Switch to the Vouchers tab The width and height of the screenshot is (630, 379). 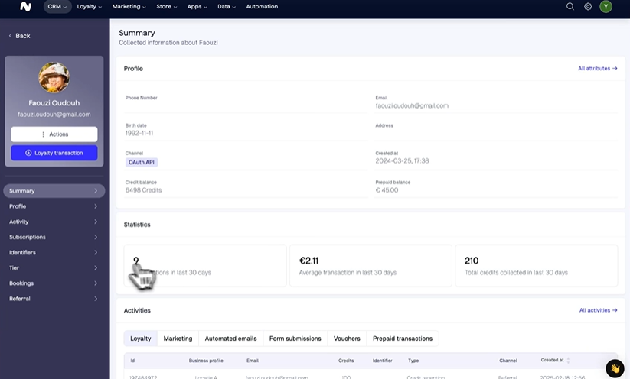347,339
